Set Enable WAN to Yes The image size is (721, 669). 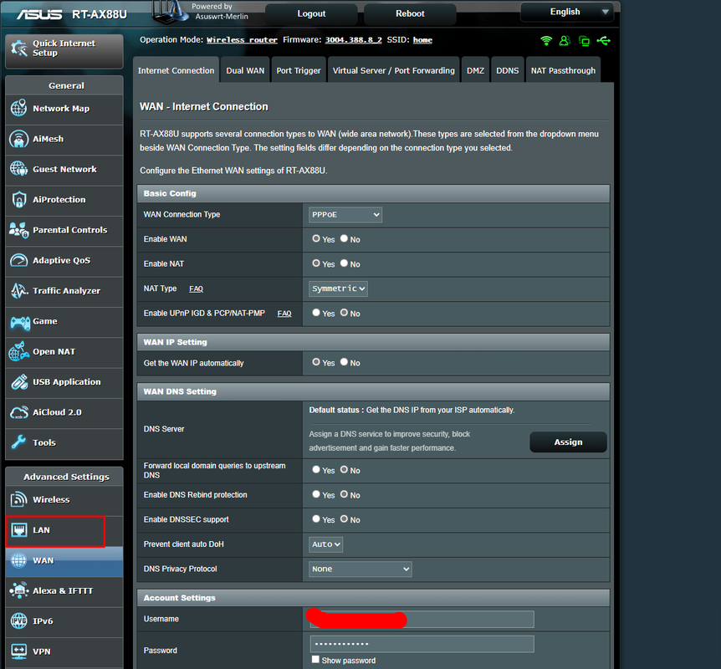[316, 238]
